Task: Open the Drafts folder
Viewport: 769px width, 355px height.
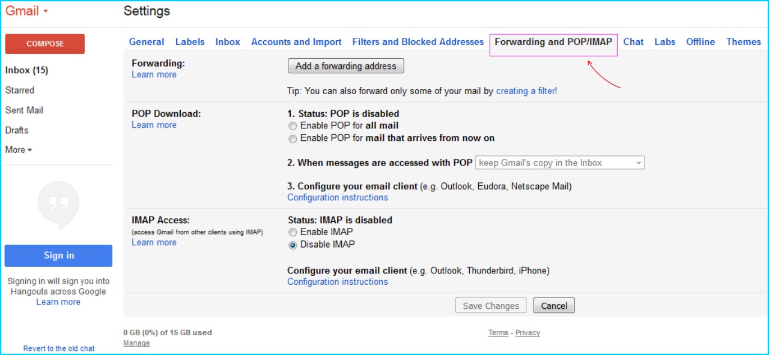Action: pyautogui.click(x=17, y=130)
